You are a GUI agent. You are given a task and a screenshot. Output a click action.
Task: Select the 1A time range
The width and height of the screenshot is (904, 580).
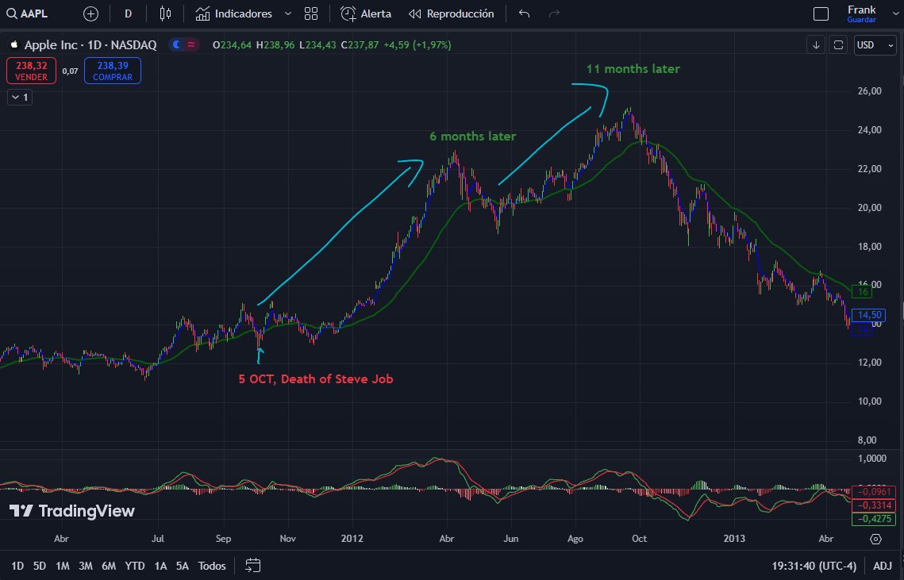tap(161, 566)
